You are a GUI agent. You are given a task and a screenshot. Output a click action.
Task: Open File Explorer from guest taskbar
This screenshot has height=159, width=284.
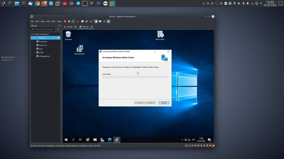pos(95,140)
